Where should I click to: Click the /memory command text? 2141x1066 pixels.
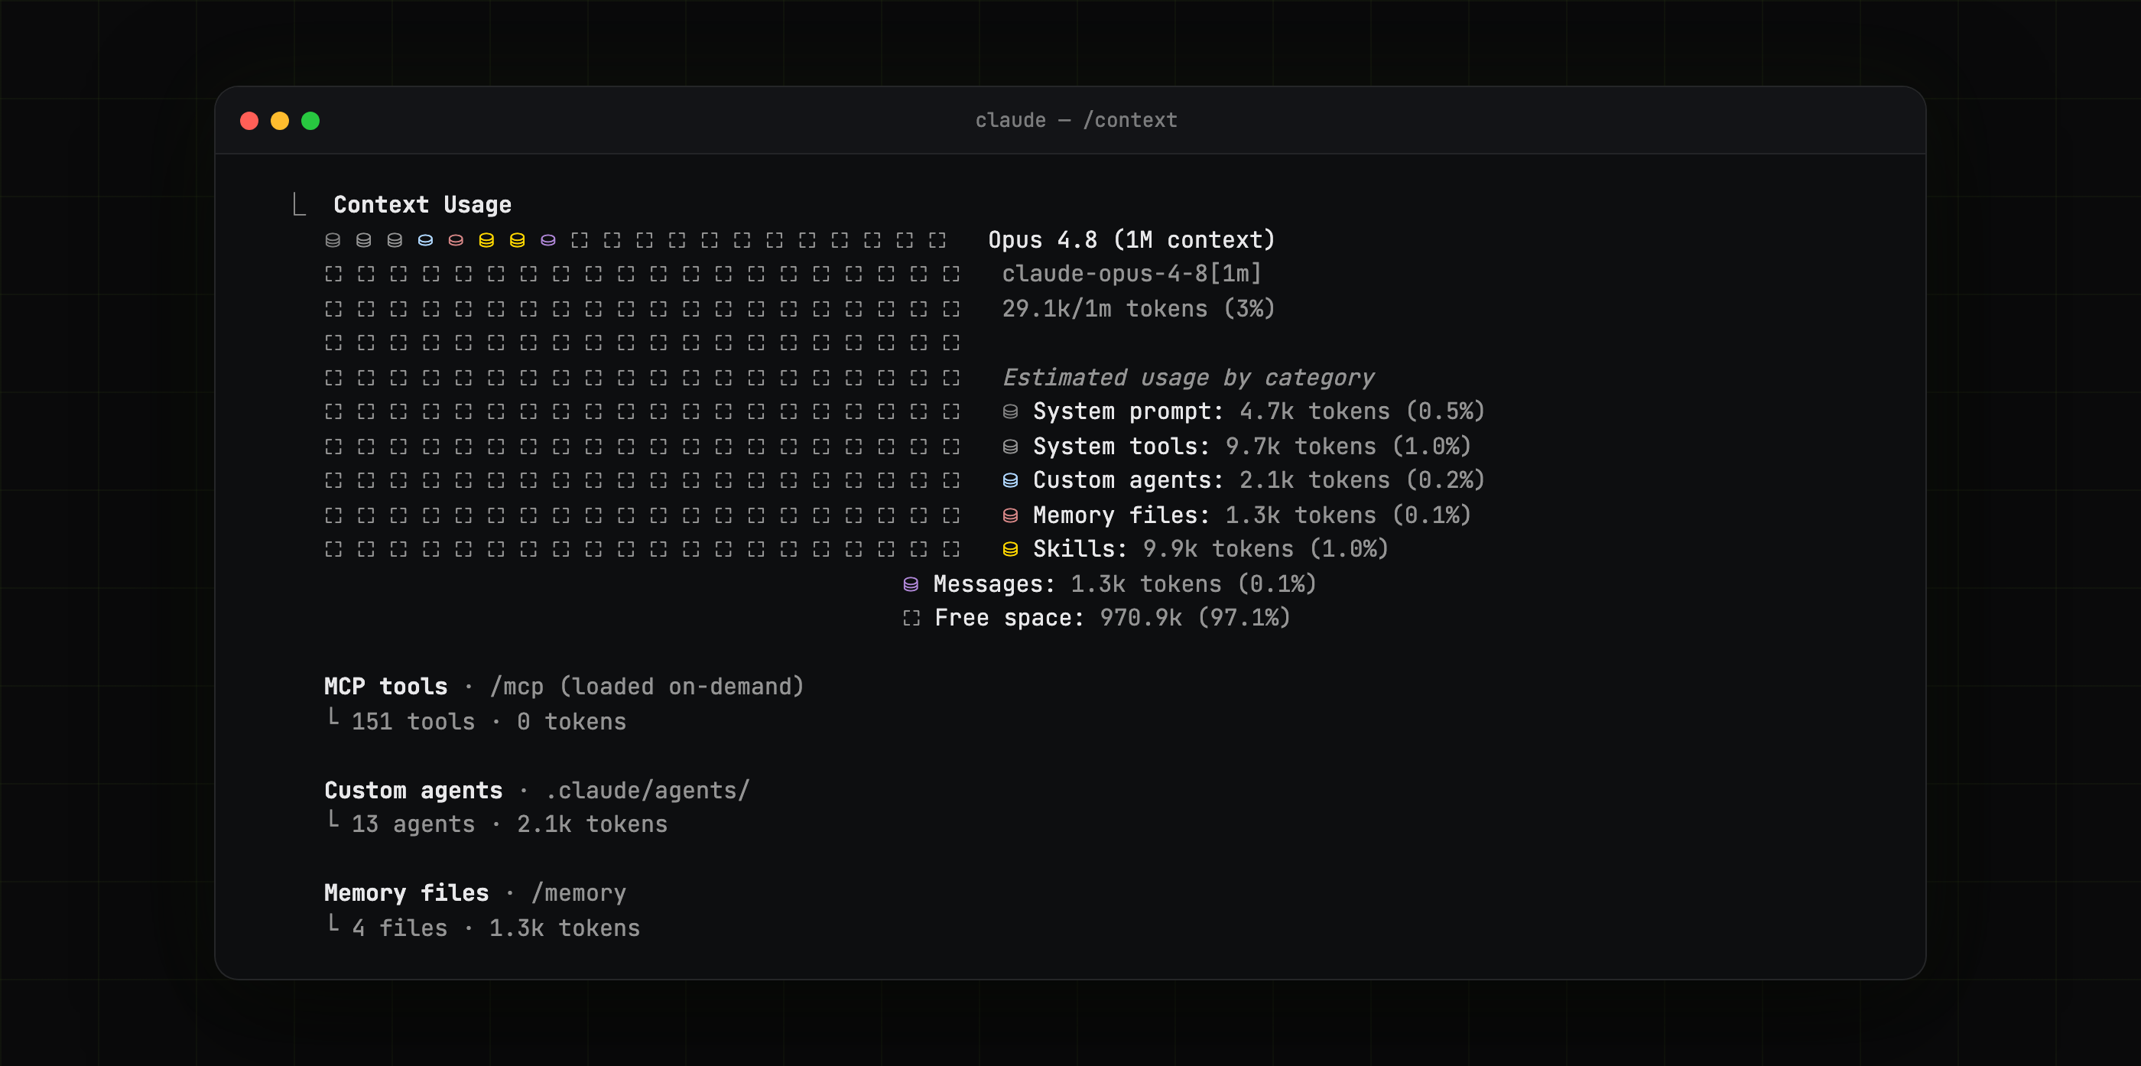pyautogui.click(x=579, y=894)
